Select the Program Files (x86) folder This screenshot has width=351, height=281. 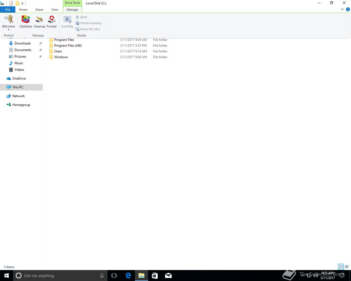coord(68,46)
